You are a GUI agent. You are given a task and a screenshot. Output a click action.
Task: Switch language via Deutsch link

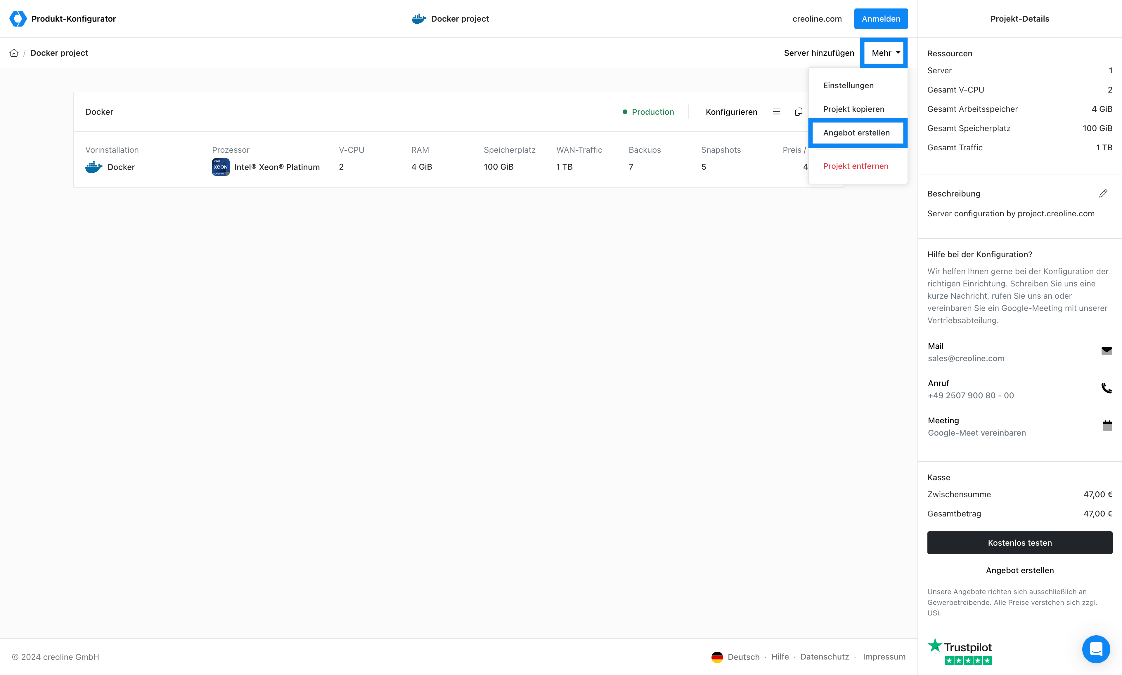(x=744, y=657)
